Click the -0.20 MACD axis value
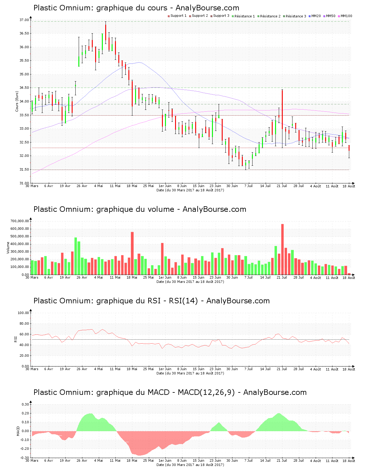The width and height of the screenshot is (366, 473). 25,449
